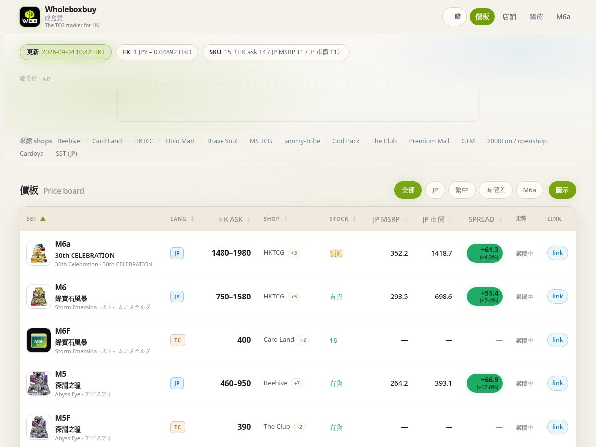Click M6 Storm Emeralda box thumbnail
This screenshot has height=447, width=596.
pyautogui.click(x=39, y=297)
